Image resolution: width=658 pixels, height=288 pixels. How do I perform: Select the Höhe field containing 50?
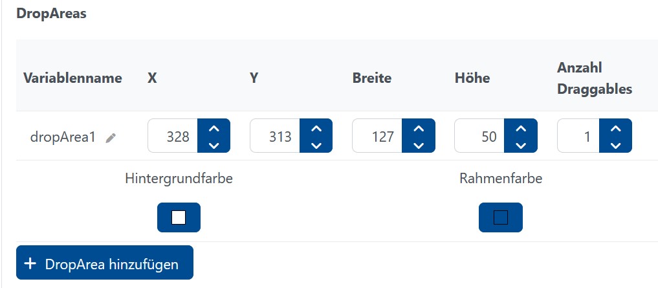coord(479,137)
